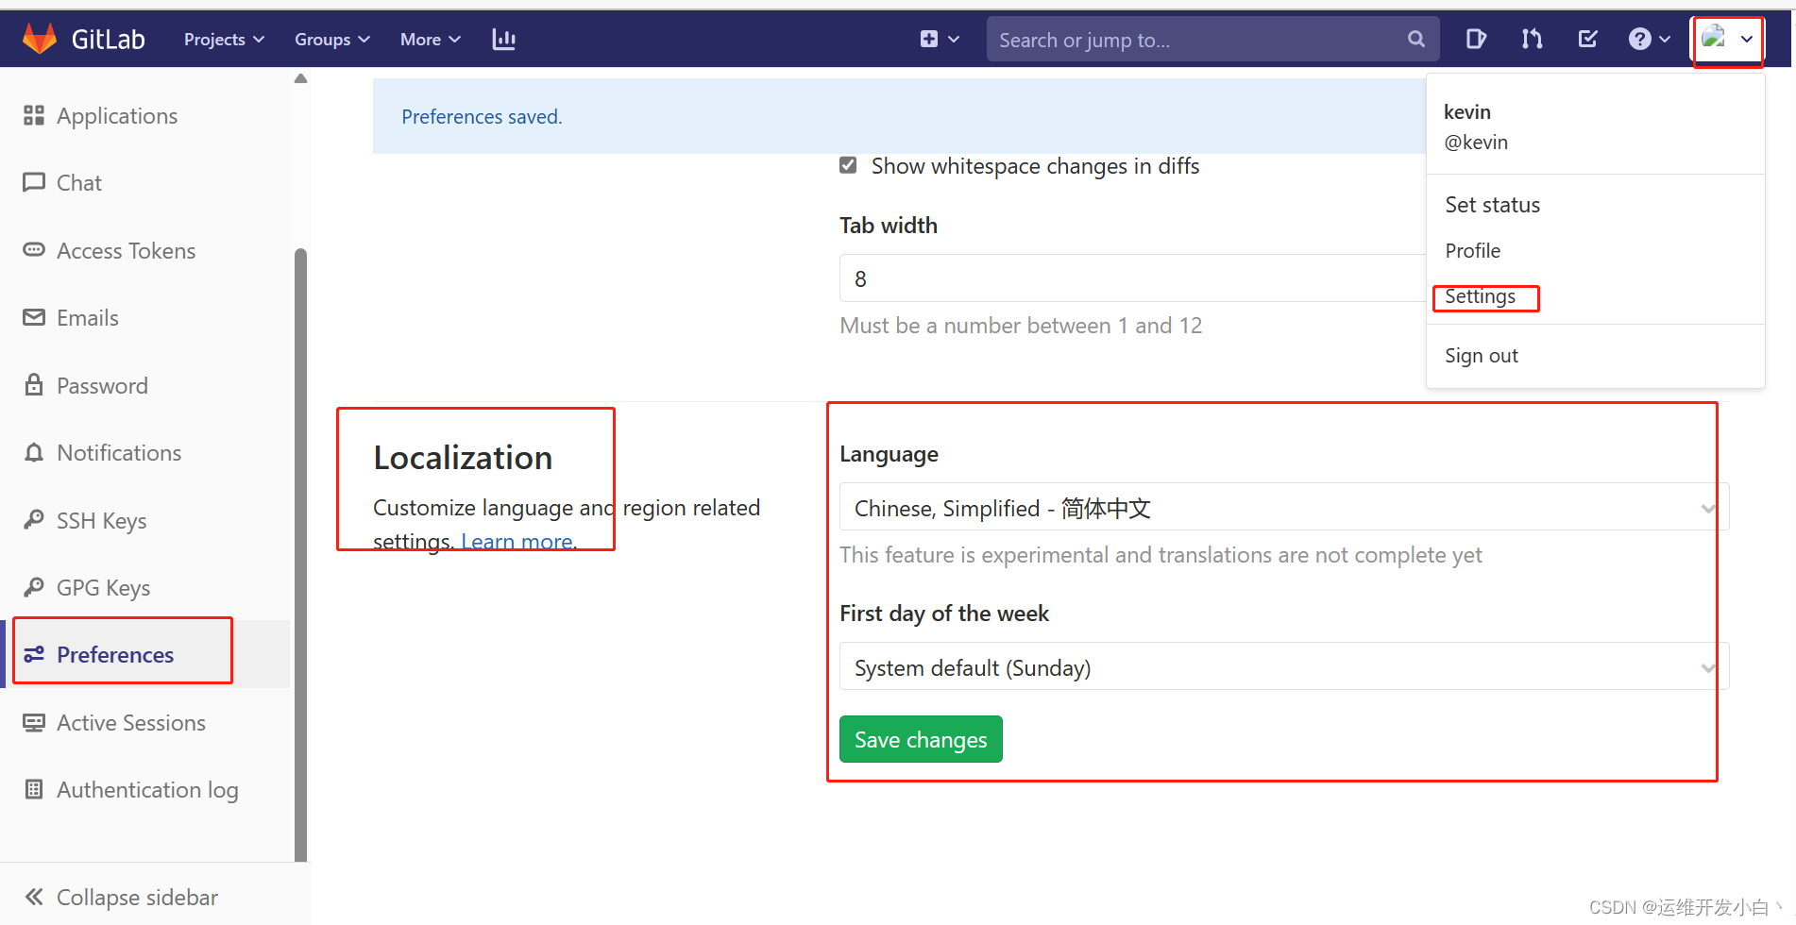Select SSH Keys in the sidebar
This screenshot has height=925, width=1796.
(101, 520)
